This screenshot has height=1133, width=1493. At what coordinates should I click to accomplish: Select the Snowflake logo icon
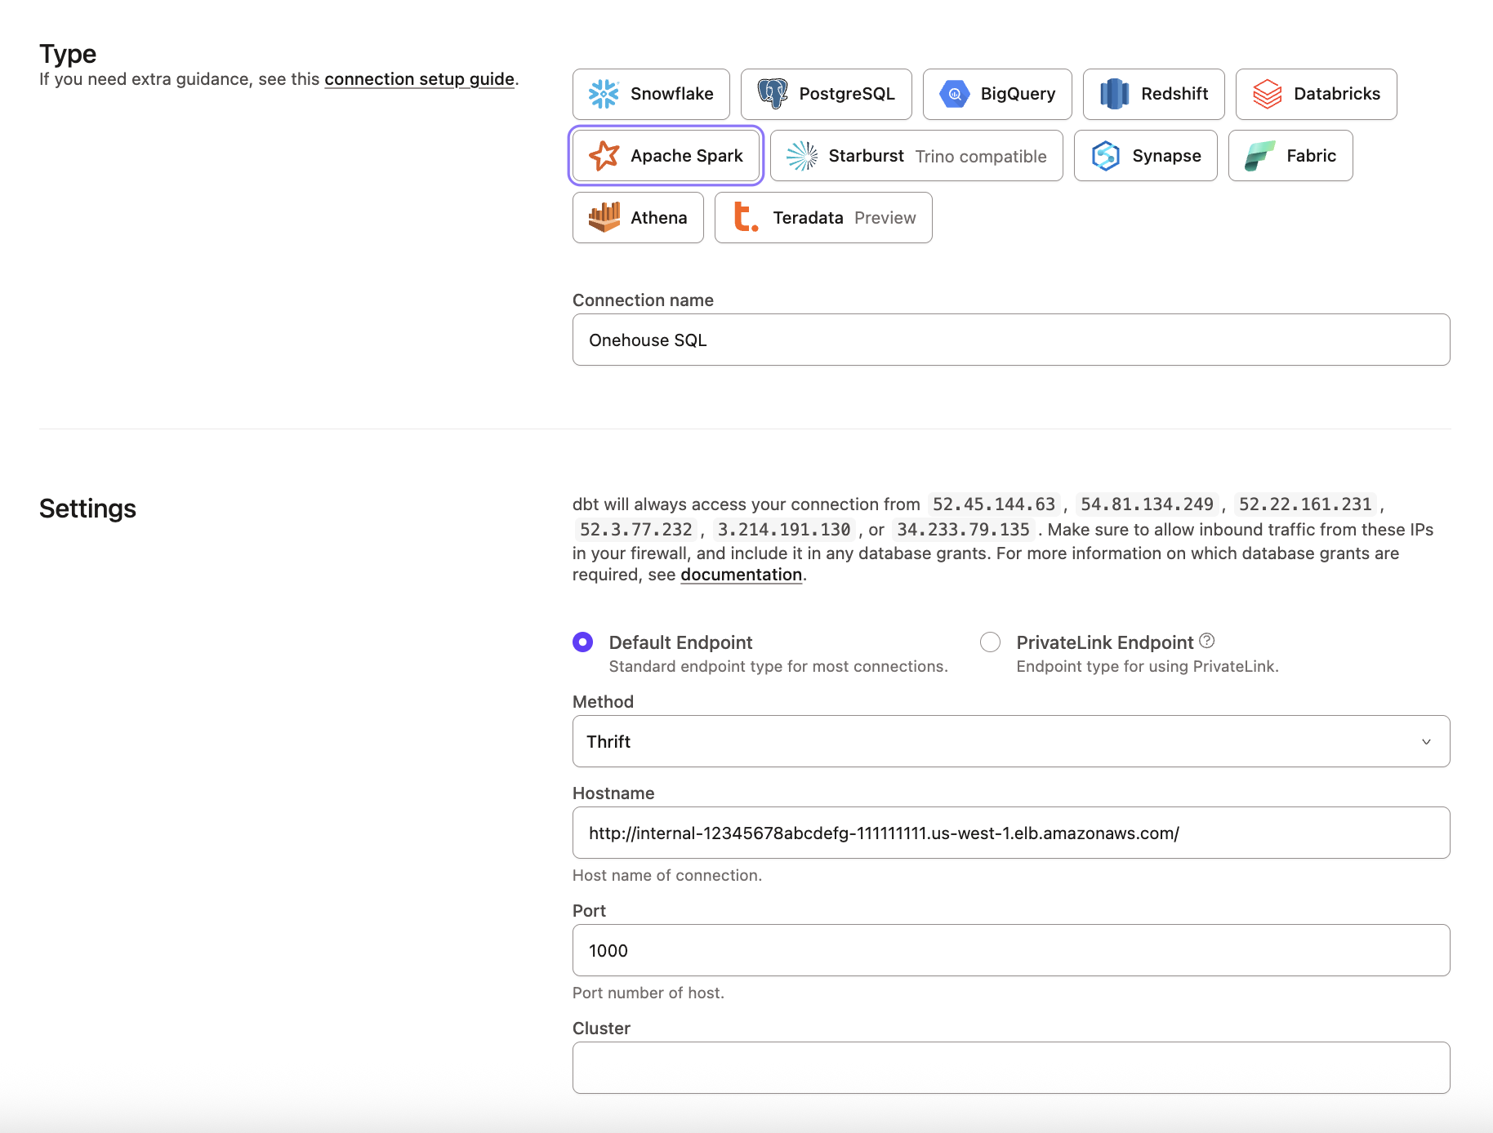click(x=604, y=94)
